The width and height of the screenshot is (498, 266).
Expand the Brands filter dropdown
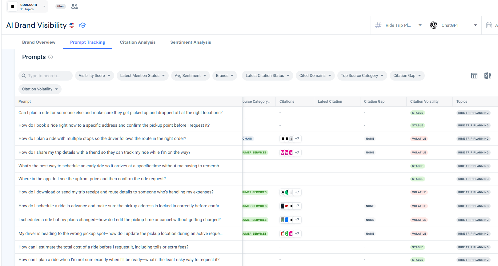225,76
